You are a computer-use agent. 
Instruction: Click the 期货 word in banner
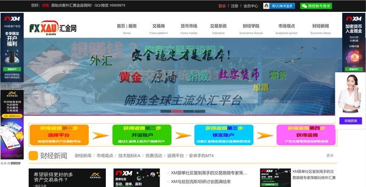pos(278,75)
